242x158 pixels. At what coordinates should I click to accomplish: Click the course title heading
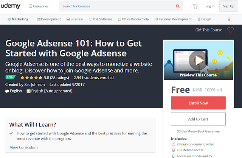pyautogui.click(x=73, y=48)
